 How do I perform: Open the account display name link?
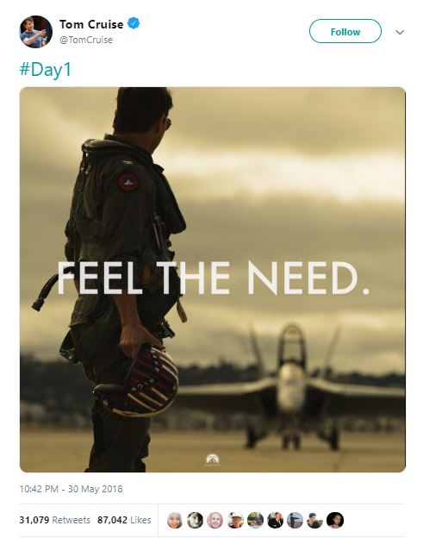point(91,24)
